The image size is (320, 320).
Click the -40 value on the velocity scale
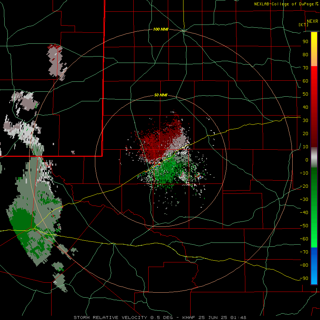(304, 213)
